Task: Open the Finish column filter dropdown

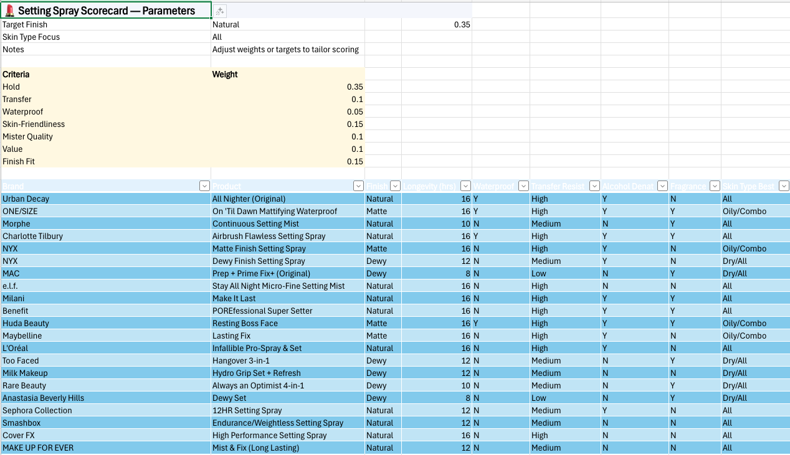Action: pos(395,186)
